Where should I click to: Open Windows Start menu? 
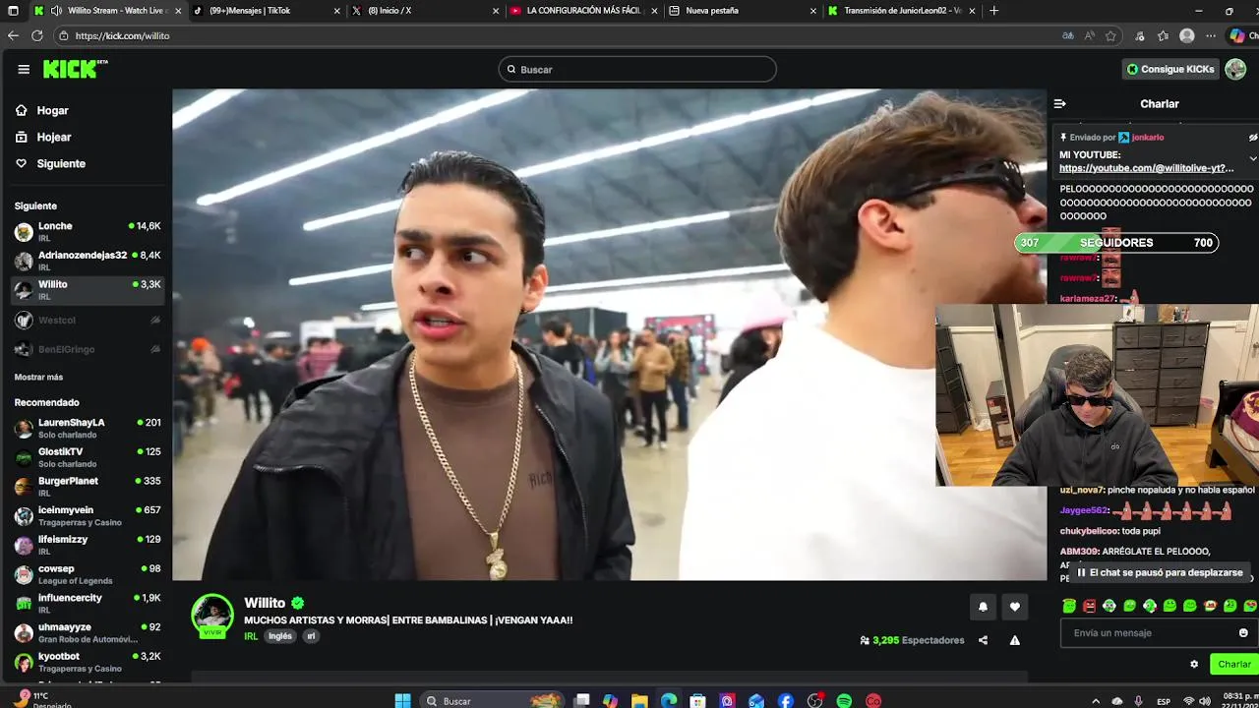click(x=402, y=700)
